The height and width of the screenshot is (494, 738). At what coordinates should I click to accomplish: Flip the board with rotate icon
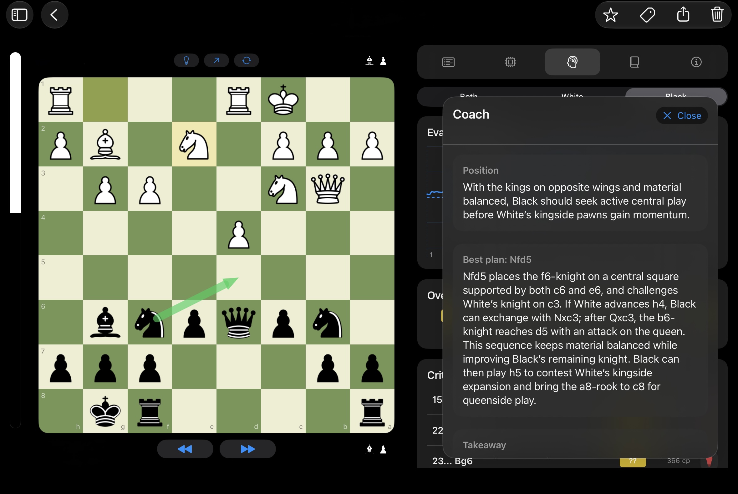(x=246, y=60)
